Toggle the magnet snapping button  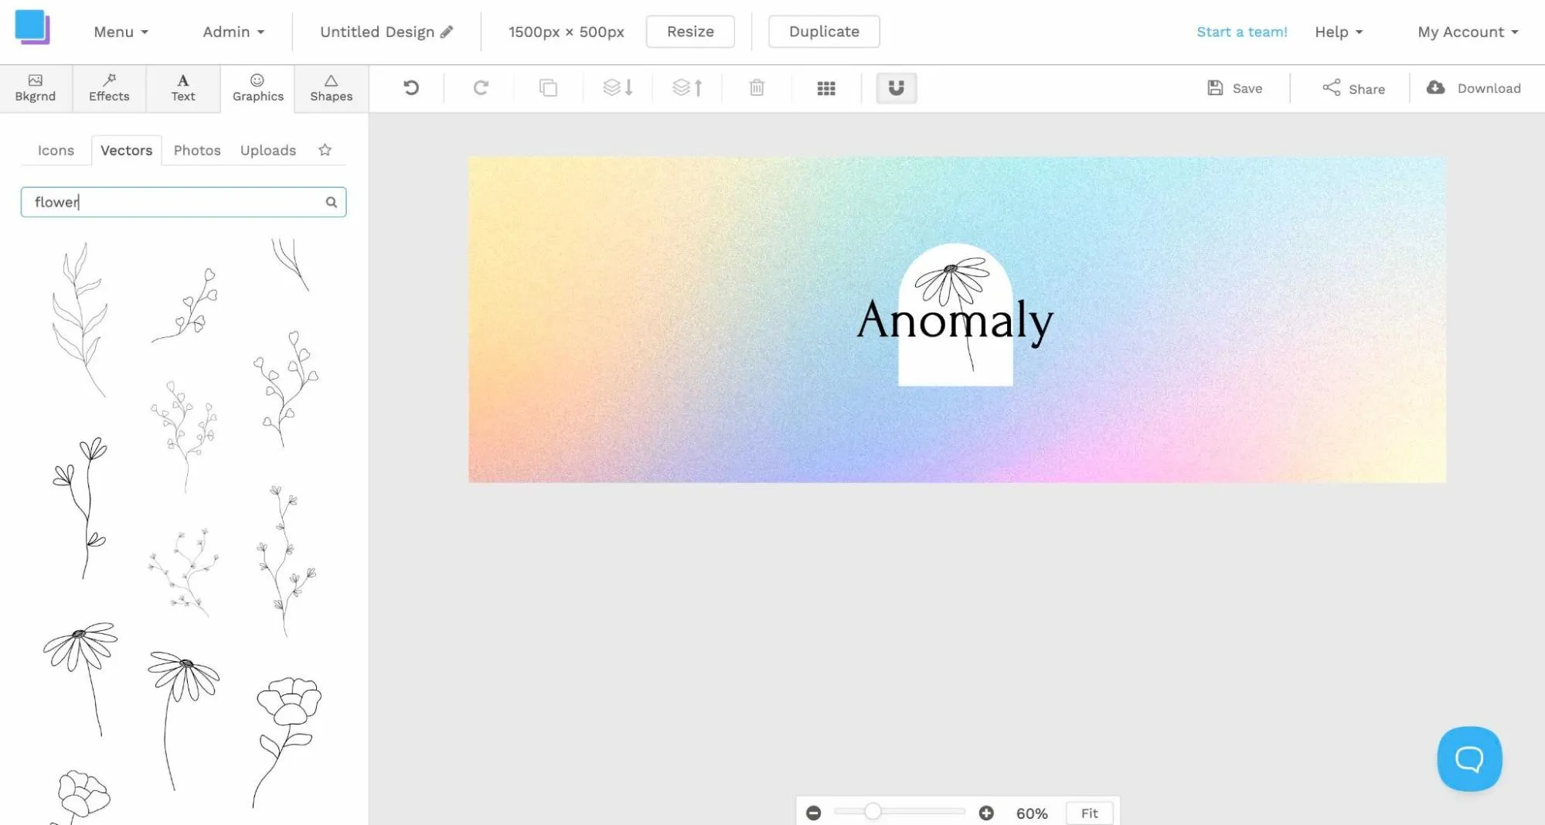pos(896,88)
